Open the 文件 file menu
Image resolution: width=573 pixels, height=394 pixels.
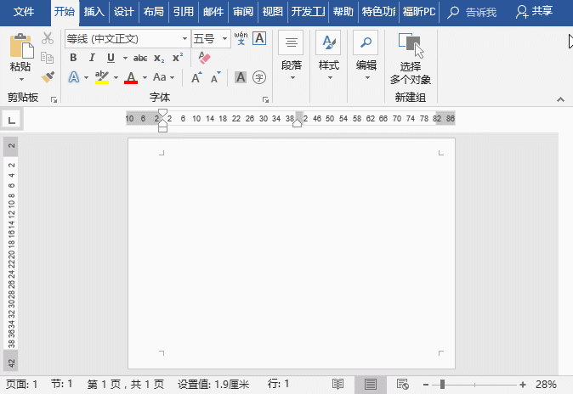click(24, 12)
